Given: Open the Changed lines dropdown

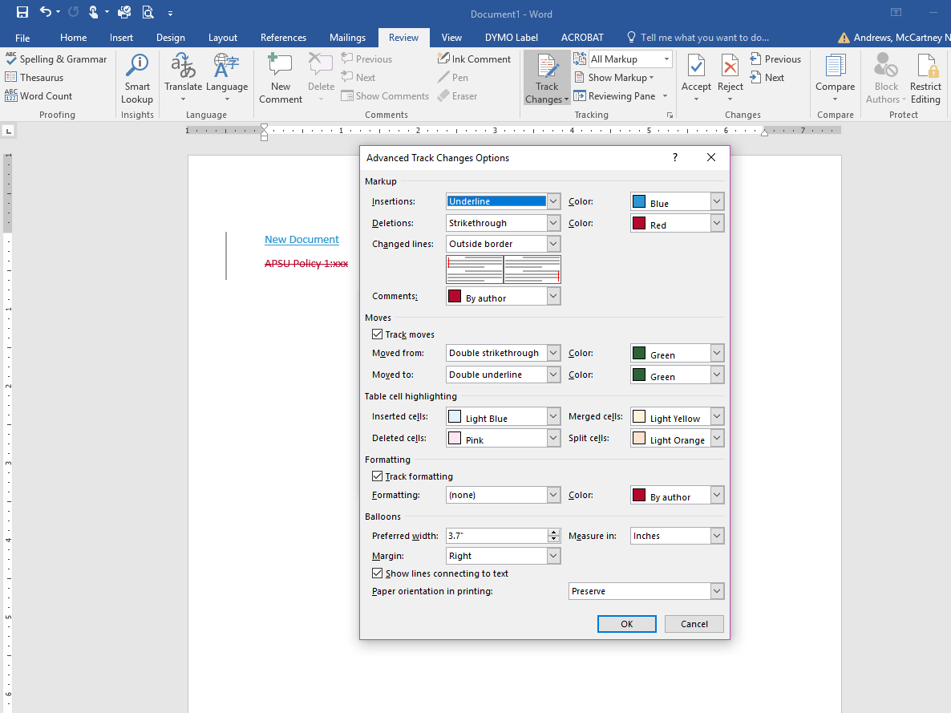Looking at the screenshot, I should click(553, 244).
